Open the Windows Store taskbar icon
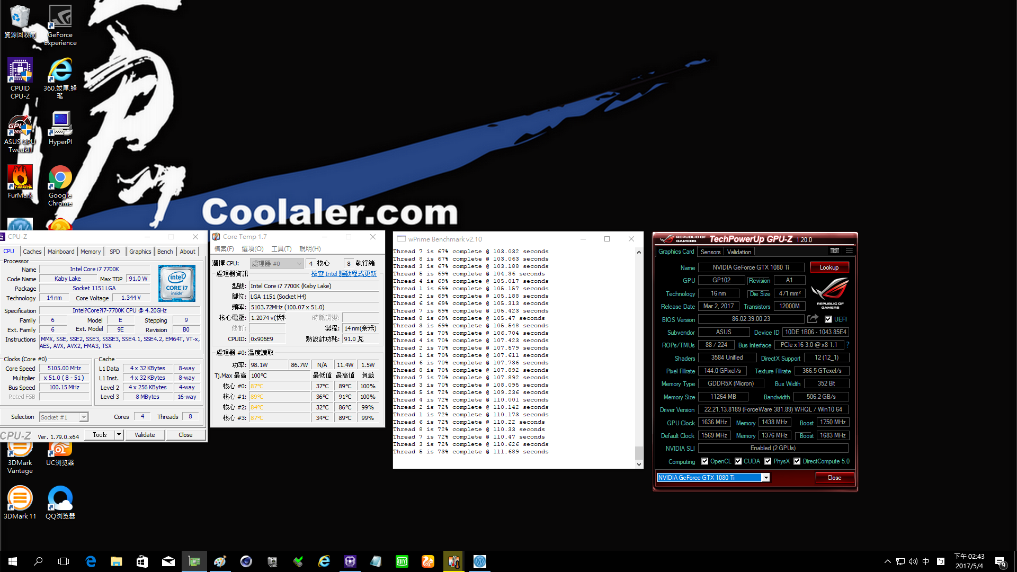 pyautogui.click(x=142, y=561)
